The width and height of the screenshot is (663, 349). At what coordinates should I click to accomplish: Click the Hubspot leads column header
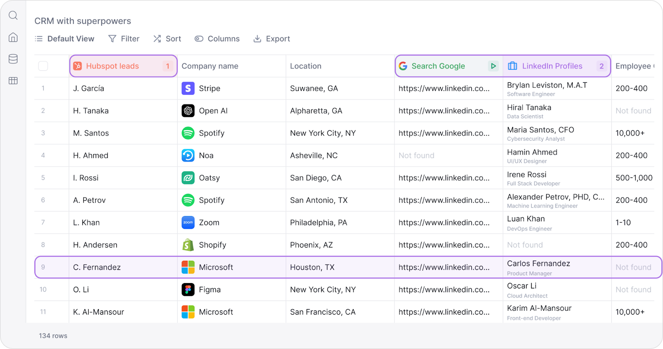(123, 66)
